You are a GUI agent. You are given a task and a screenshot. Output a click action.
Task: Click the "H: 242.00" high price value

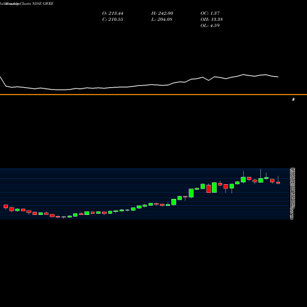coord(162,14)
